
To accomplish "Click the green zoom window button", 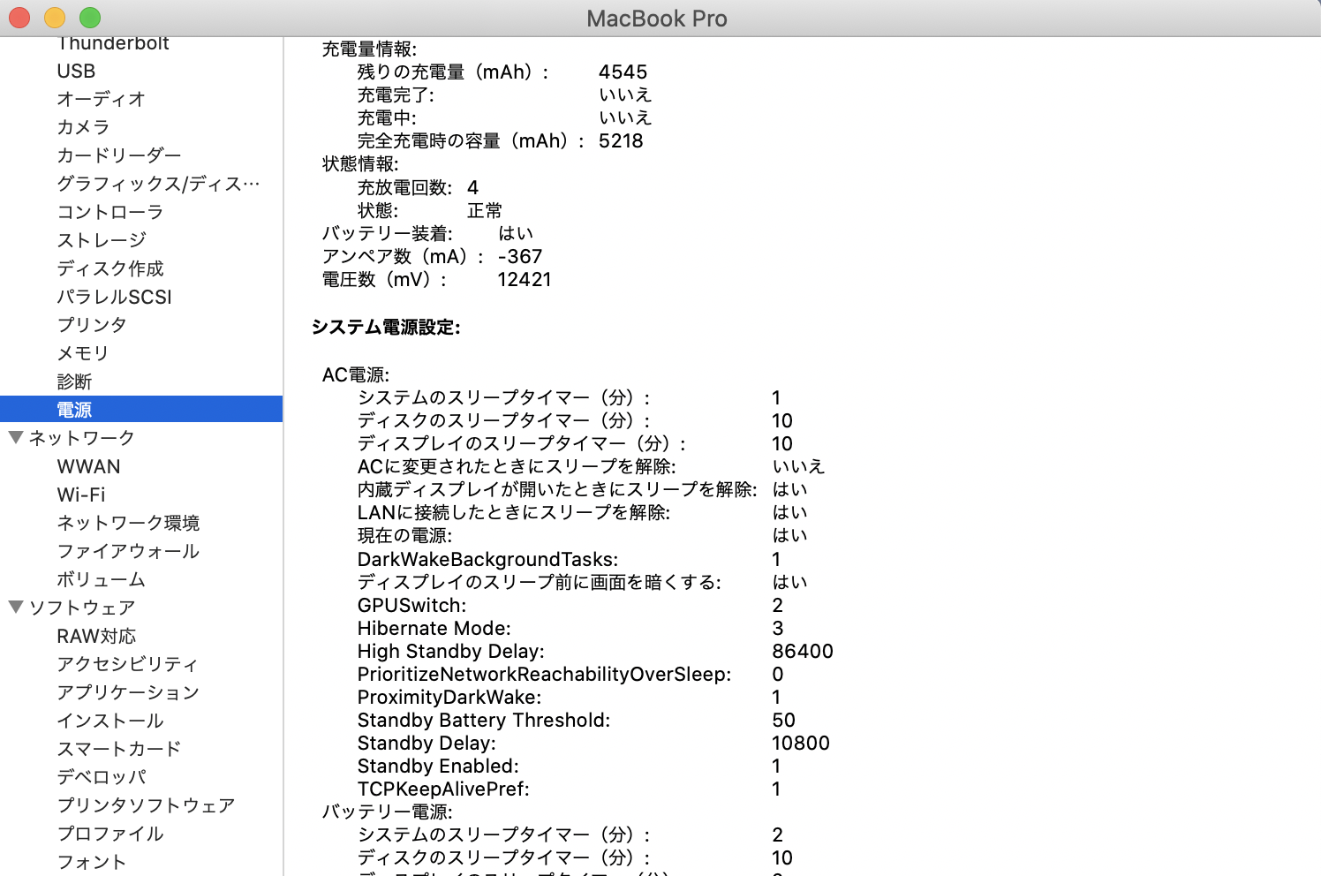I will pyautogui.click(x=90, y=18).
